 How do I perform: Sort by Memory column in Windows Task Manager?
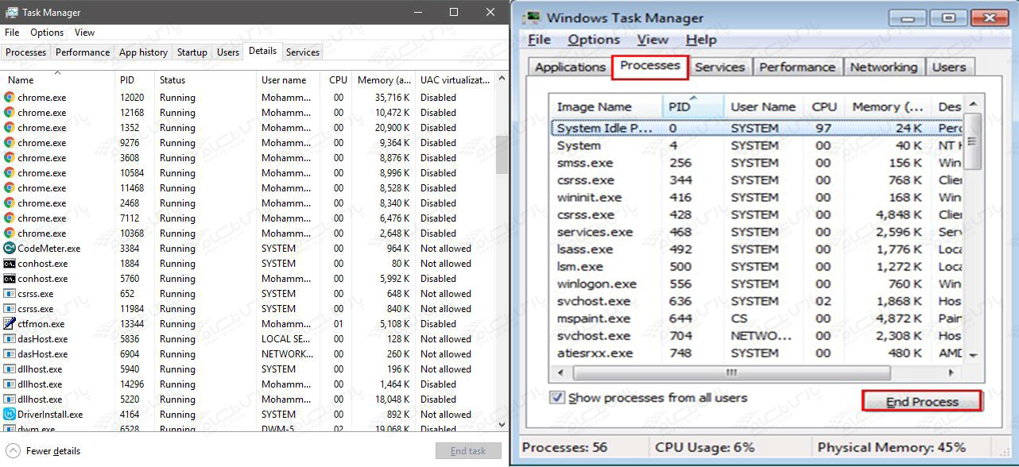coord(889,106)
